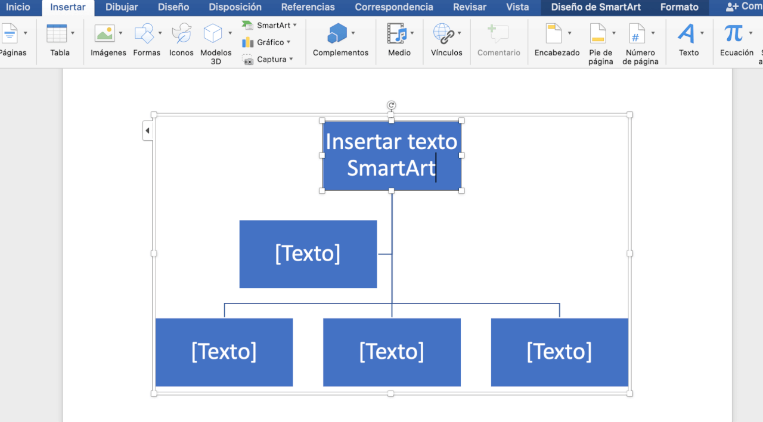The height and width of the screenshot is (422, 763).
Task: Expand the Complementos dropdown arrow
Action: point(353,33)
